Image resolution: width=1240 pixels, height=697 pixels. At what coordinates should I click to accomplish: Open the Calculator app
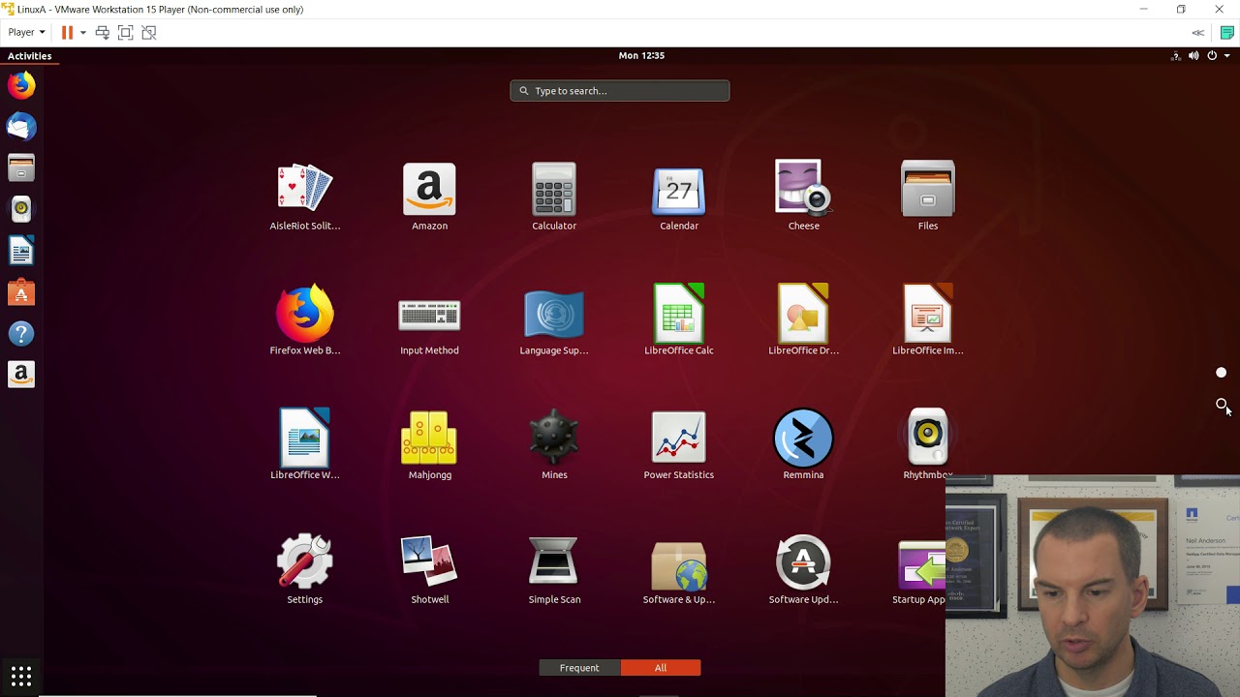(554, 197)
